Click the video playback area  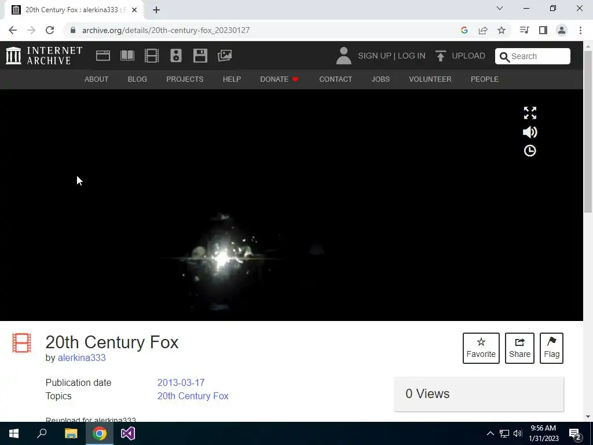tap(291, 205)
